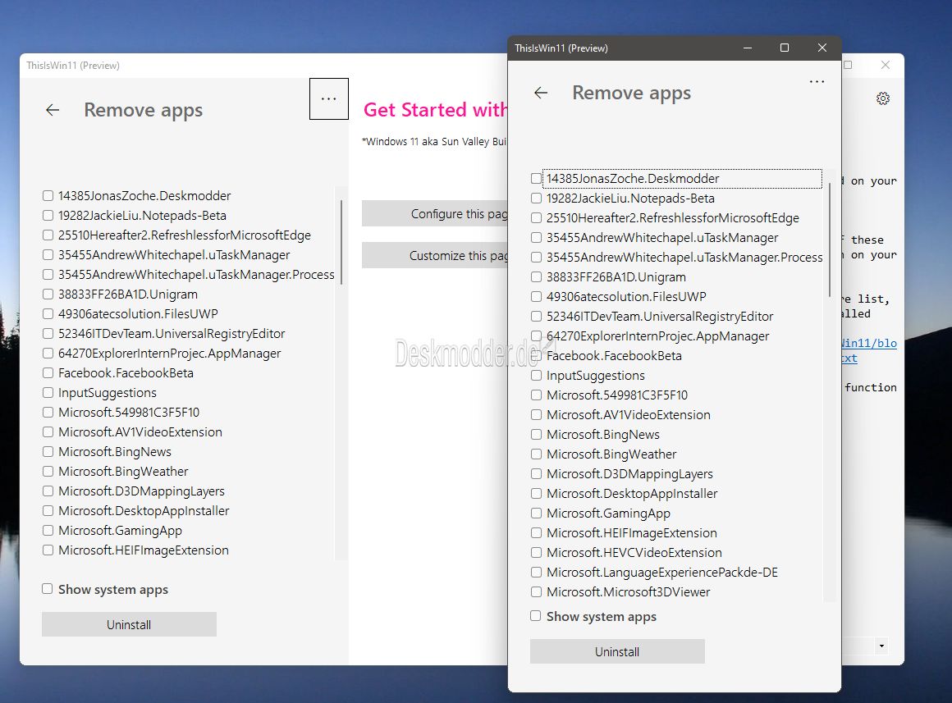
Task: Tick Microsoft.BingNews in the front window
Action: pyautogui.click(x=536, y=434)
